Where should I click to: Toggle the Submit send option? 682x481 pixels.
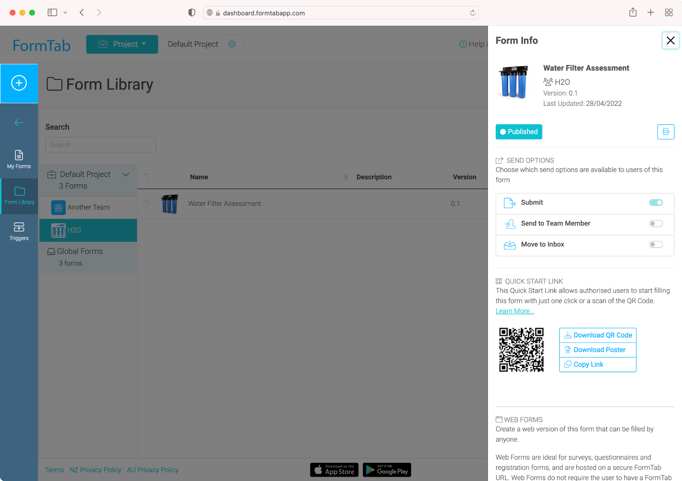tap(656, 202)
